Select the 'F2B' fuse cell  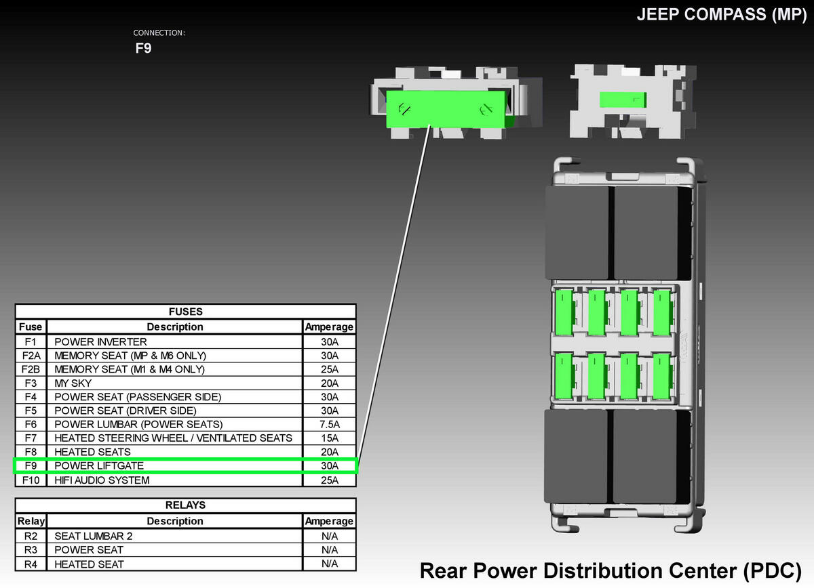[31, 369]
